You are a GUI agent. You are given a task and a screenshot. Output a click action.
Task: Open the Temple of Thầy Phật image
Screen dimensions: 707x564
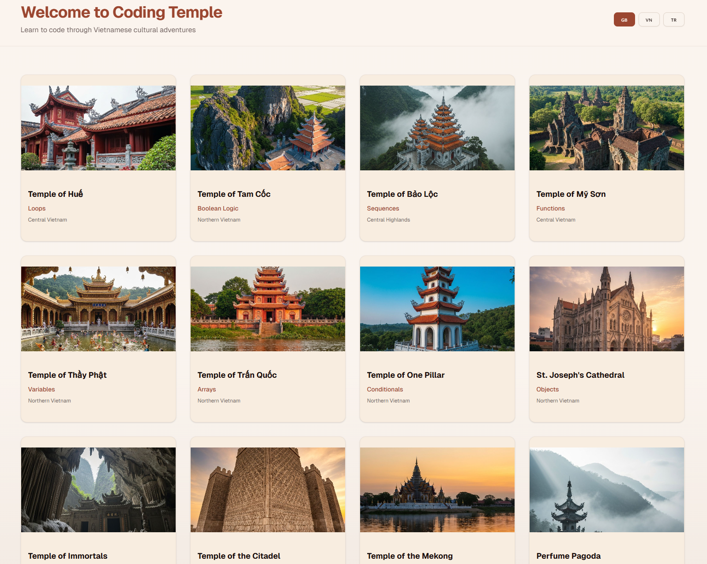[98, 309]
